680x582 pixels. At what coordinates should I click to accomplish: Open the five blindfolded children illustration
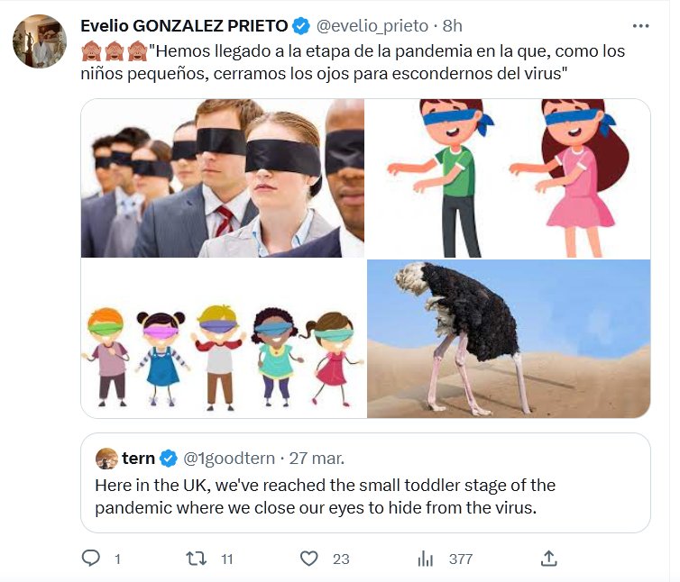223,340
